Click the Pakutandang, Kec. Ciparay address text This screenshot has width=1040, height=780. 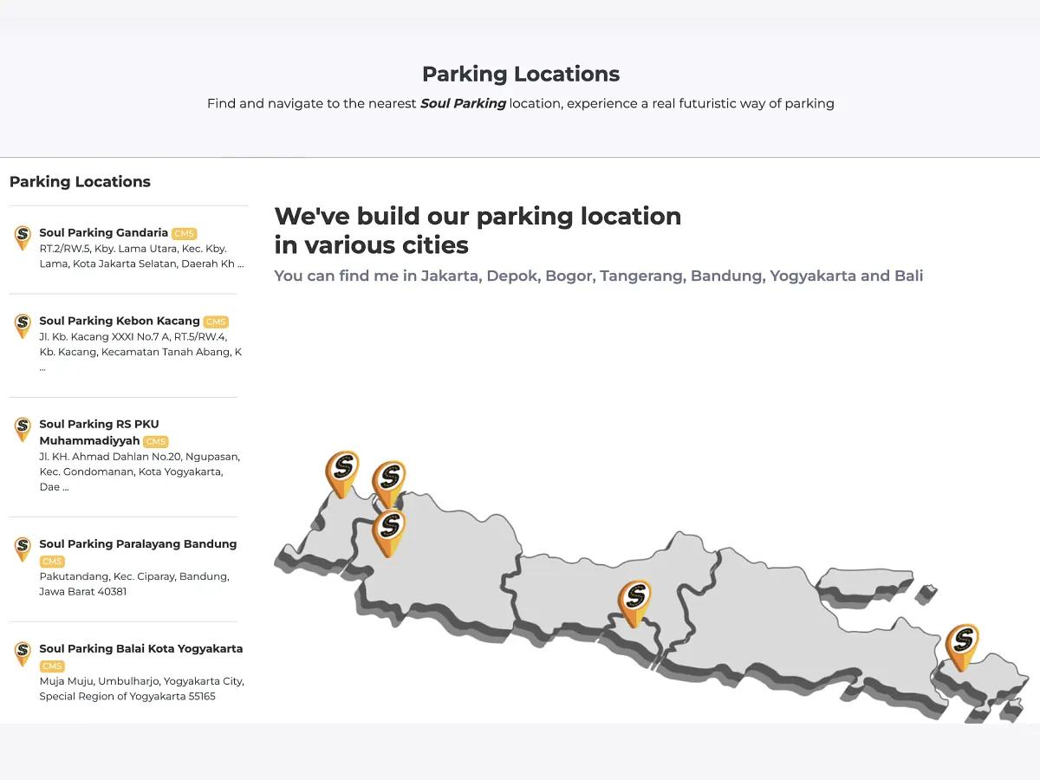pos(134,584)
